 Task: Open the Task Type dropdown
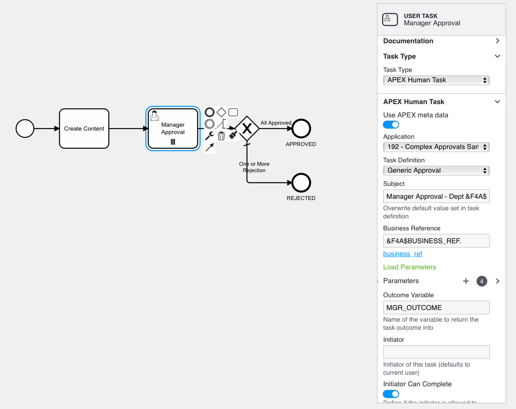(x=436, y=80)
